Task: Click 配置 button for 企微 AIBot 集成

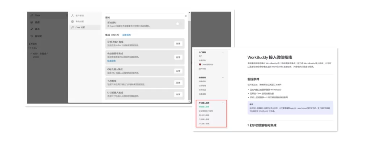Action: (178, 44)
